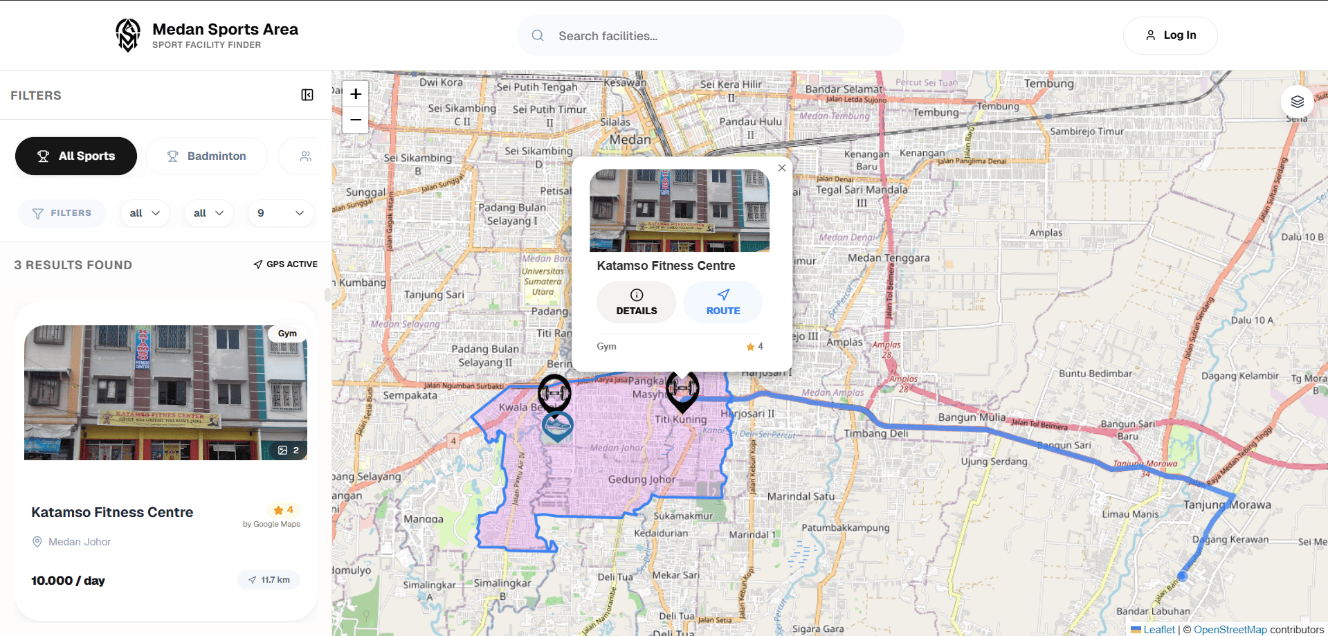The height and width of the screenshot is (636, 1328).
Task: Click the Gym label in the popup
Action: (606, 347)
